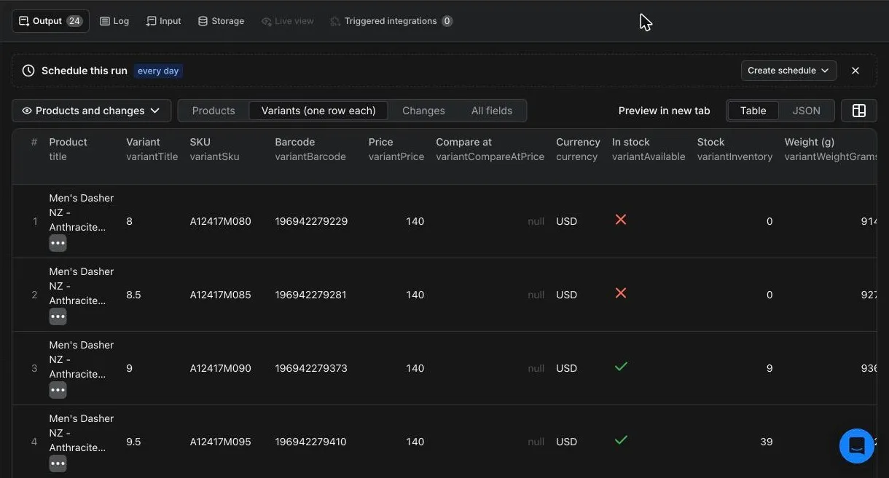Click barcode 196942279281

(x=311, y=295)
